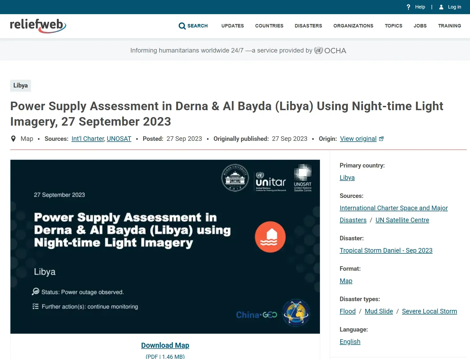Go to the JOBS section

420,26
